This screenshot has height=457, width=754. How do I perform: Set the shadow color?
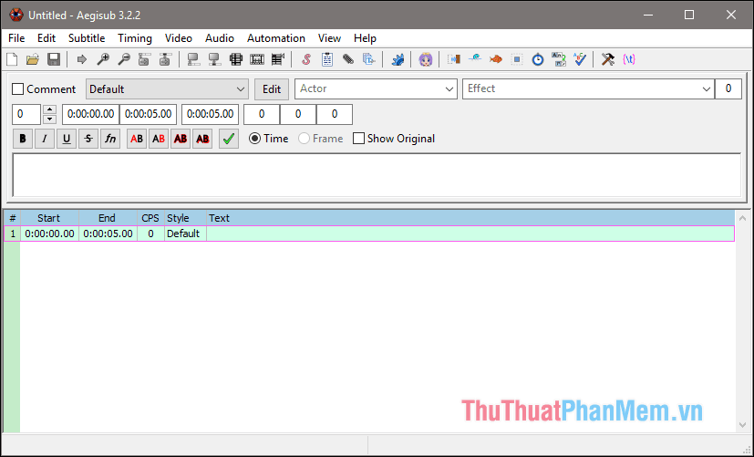tap(202, 139)
